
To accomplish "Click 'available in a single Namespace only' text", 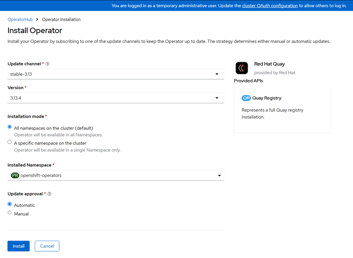I will point(67,150).
